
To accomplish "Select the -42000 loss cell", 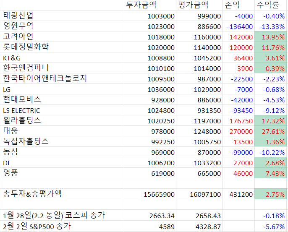I will 238,99.
